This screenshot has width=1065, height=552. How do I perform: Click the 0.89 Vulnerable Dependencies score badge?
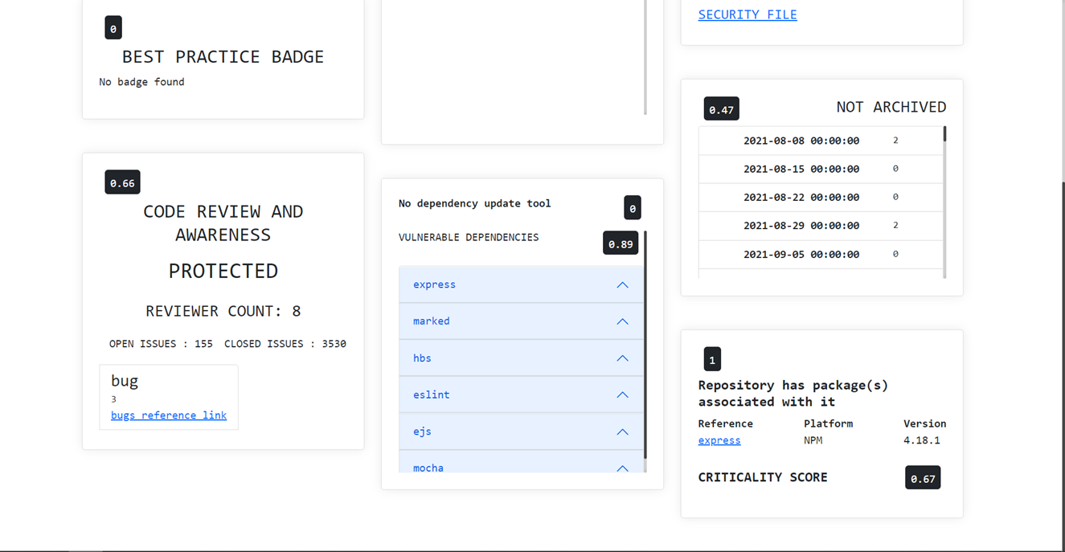[x=620, y=242]
